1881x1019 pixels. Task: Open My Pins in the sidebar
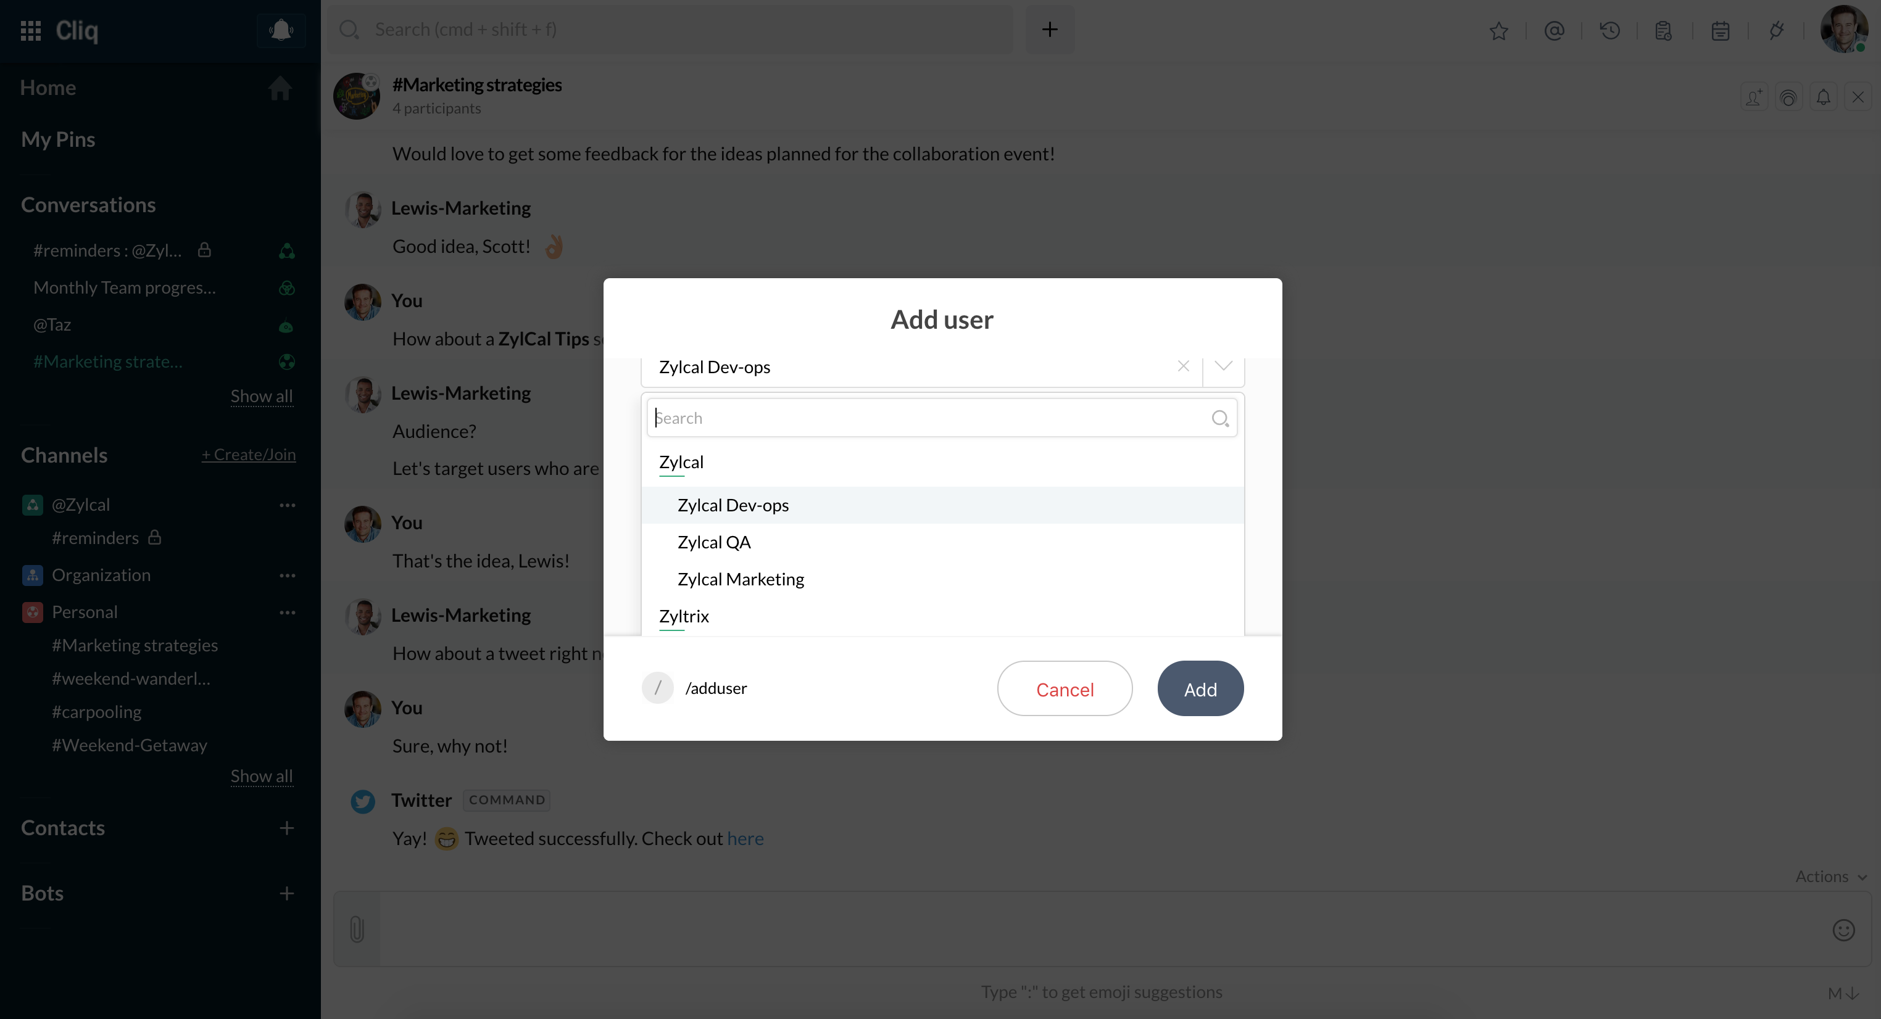[x=57, y=139]
